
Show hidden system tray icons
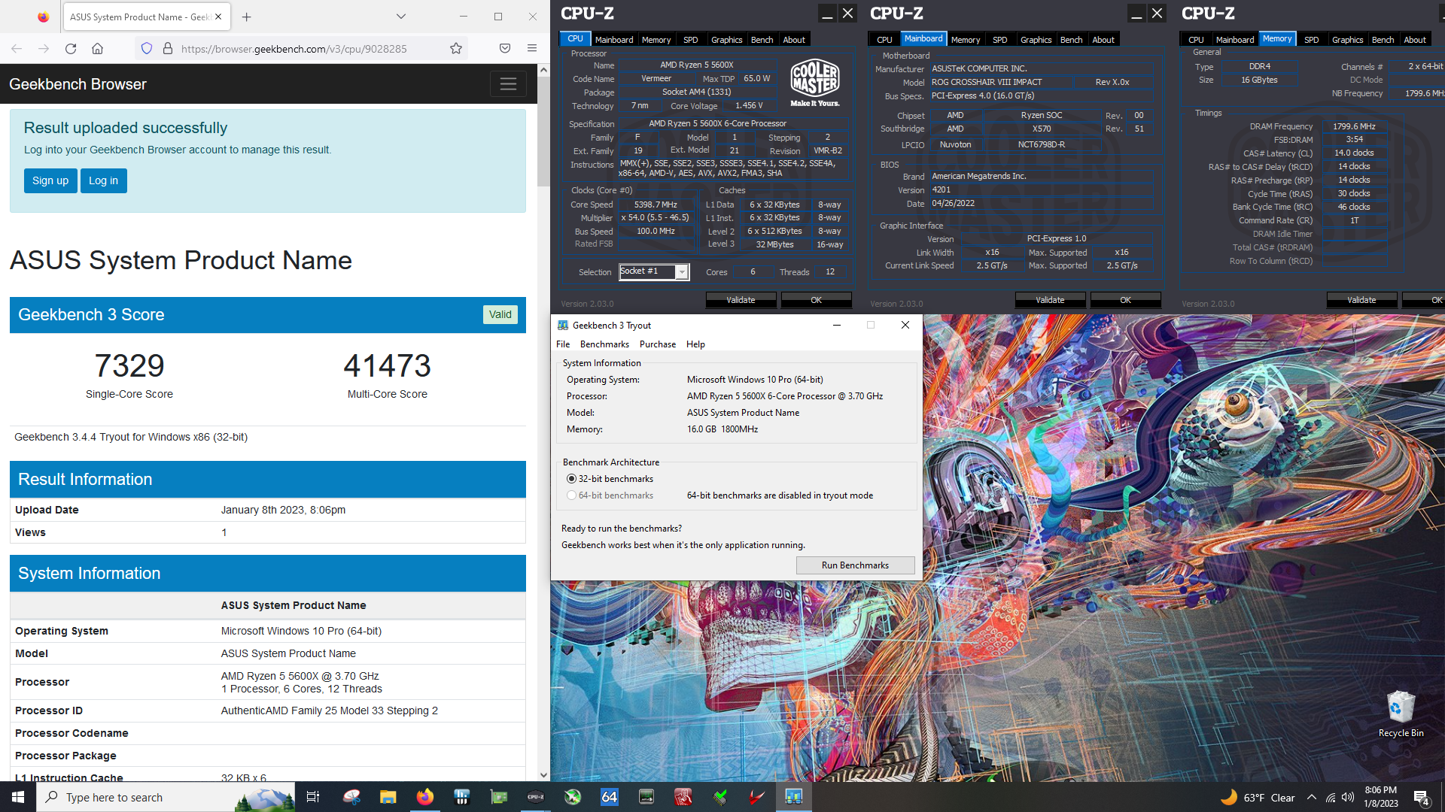pyautogui.click(x=1312, y=797)
